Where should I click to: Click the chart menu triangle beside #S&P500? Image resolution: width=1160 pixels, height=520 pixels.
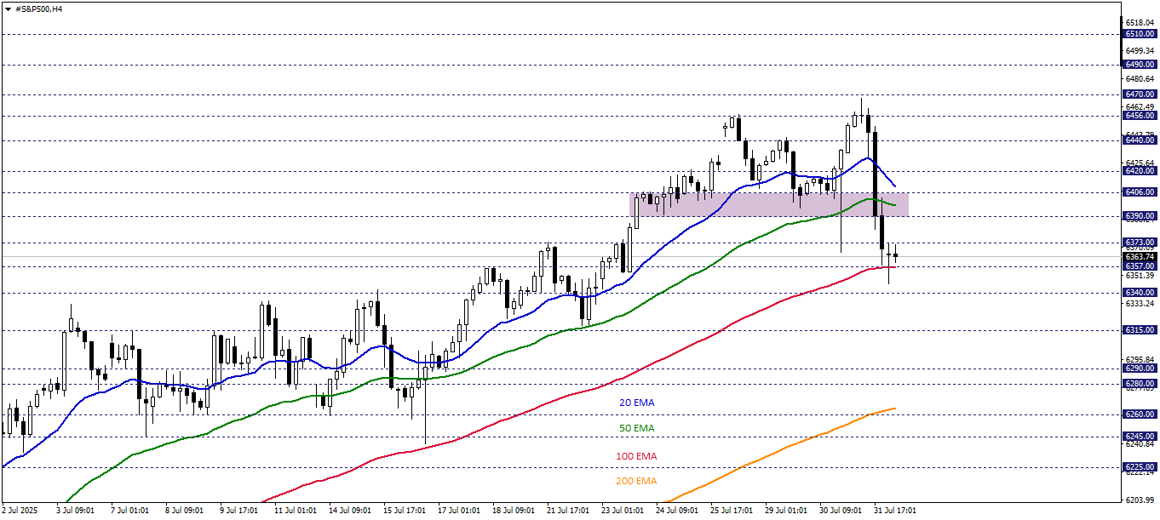pyautogui.click(x=7, y=9)
